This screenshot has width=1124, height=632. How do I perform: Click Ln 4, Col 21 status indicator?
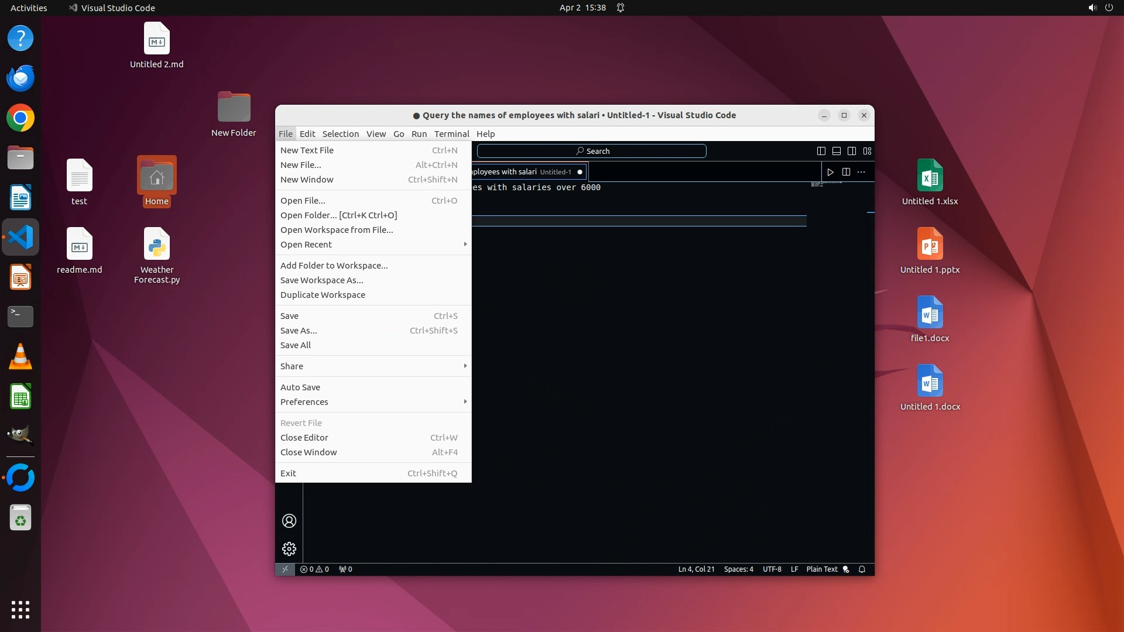pos(696,569)
